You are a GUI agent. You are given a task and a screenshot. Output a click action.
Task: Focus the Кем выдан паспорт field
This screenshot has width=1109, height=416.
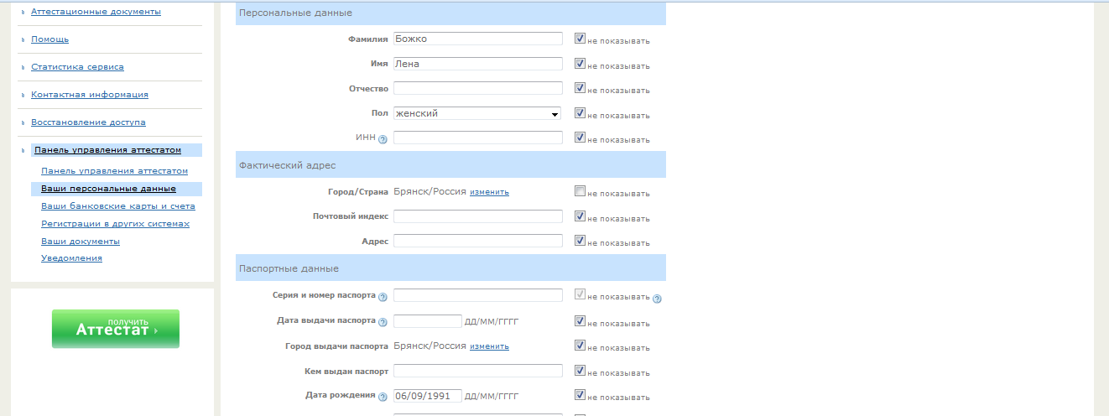pyautogui.click(x=478, y=371)
